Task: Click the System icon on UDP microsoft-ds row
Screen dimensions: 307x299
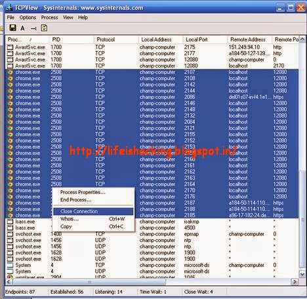Action: (x=10, y=271)
